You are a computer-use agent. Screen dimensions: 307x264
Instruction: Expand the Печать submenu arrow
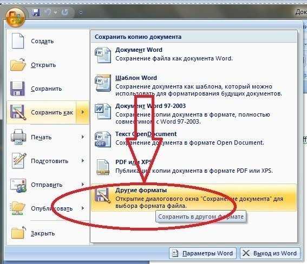83,137
